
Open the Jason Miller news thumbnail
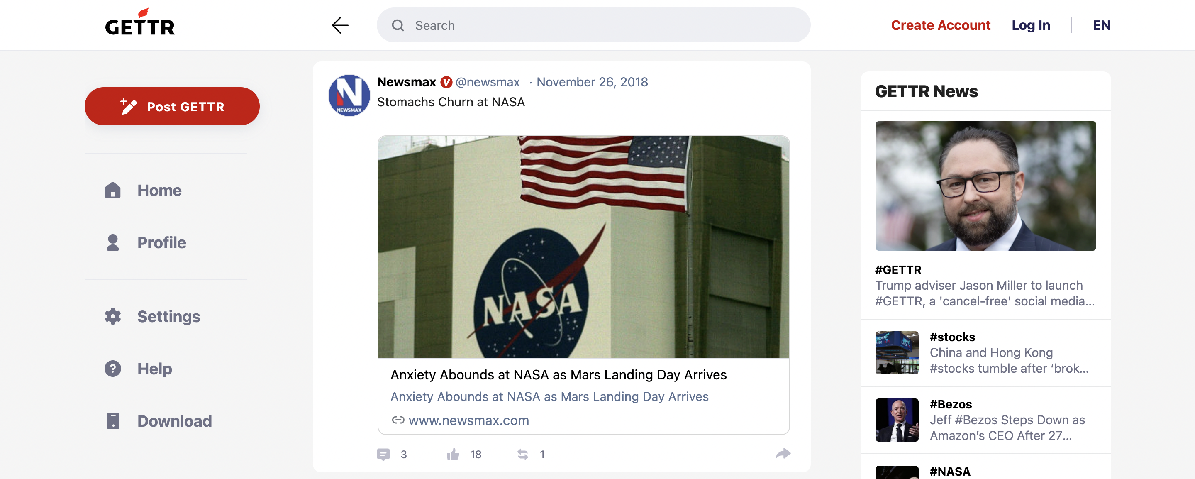tap(985, 186)
